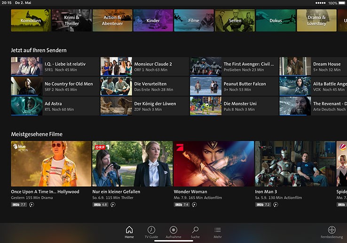
Task: Click the battery indicator in status bar
Action: click(x=342, y=3)
